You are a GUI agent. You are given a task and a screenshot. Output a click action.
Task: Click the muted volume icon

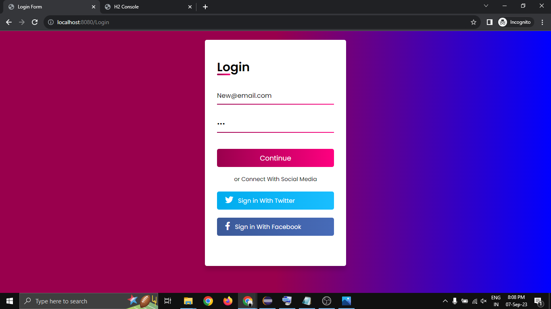pos(484,301)
